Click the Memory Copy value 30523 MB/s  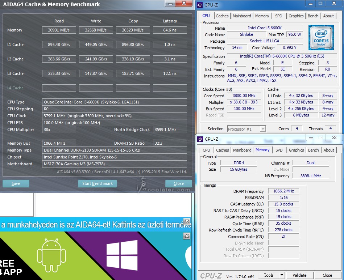[x=133, y=30]
